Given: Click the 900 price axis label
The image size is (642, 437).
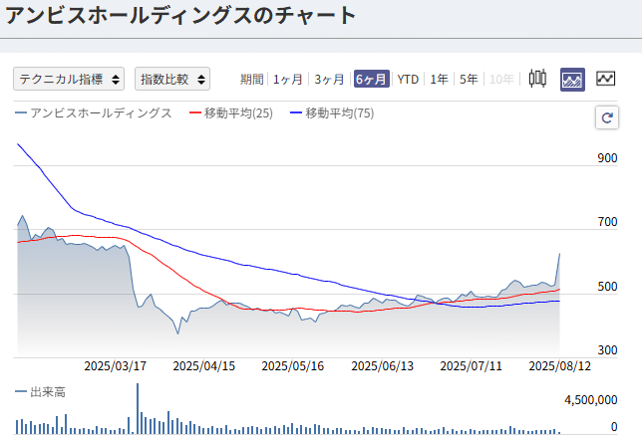Looking at the screenshot, I should 607,158.
